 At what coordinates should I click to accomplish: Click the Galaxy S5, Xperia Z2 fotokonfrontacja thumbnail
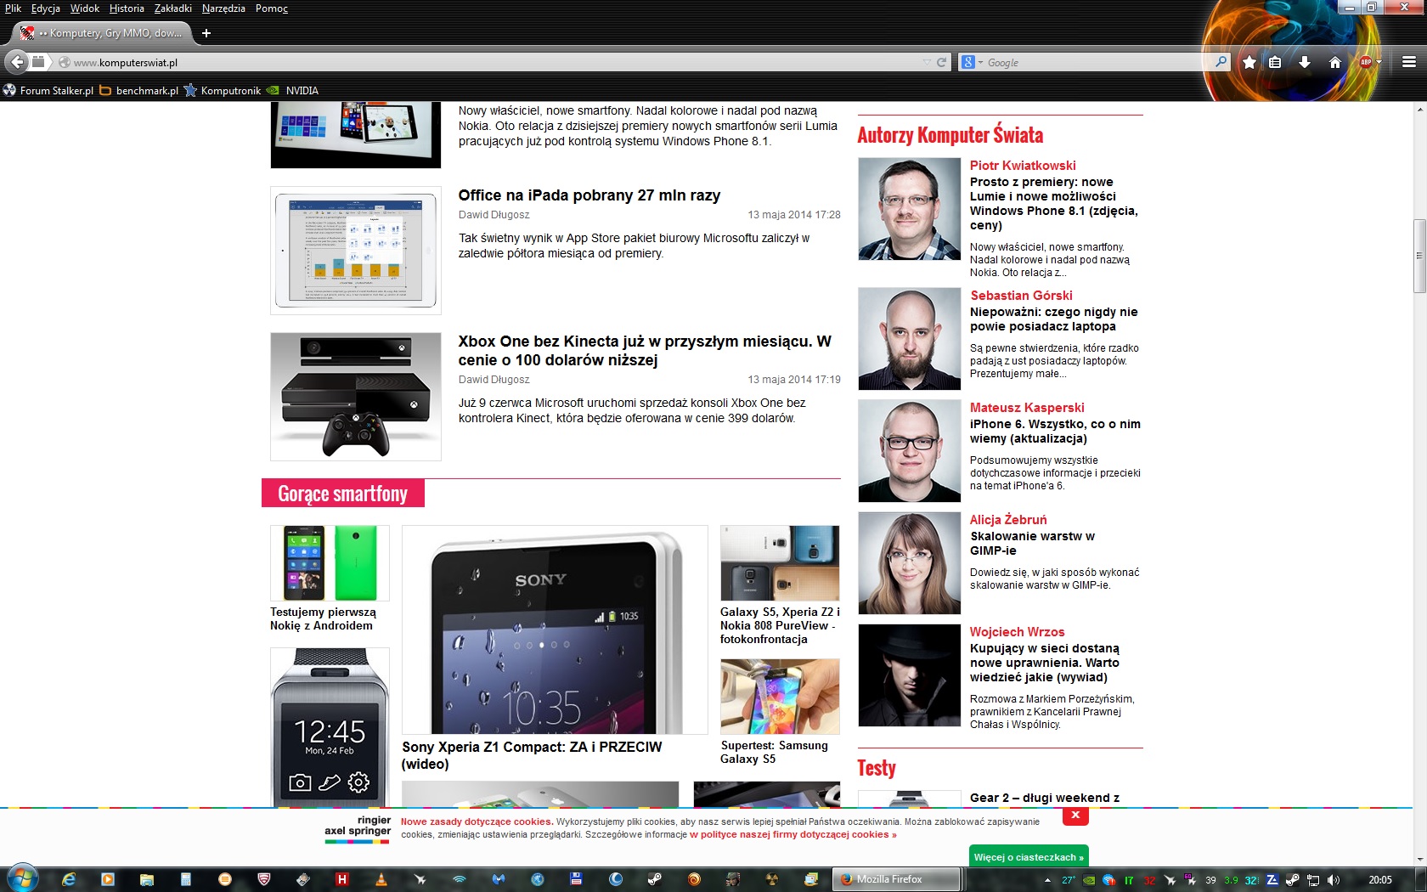[780, 563]
